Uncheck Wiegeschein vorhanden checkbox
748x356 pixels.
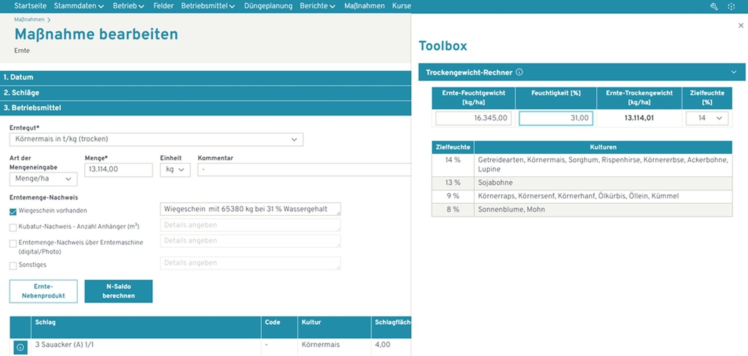(13, 212)
